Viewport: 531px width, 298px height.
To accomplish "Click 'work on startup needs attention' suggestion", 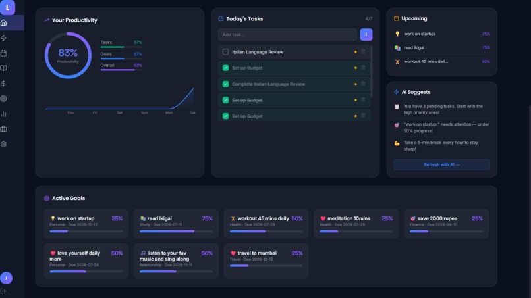I will click(x=442, y=128).
